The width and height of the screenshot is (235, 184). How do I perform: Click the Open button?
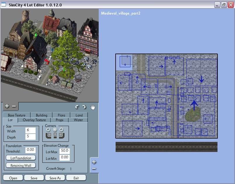(x=13, y=178)
